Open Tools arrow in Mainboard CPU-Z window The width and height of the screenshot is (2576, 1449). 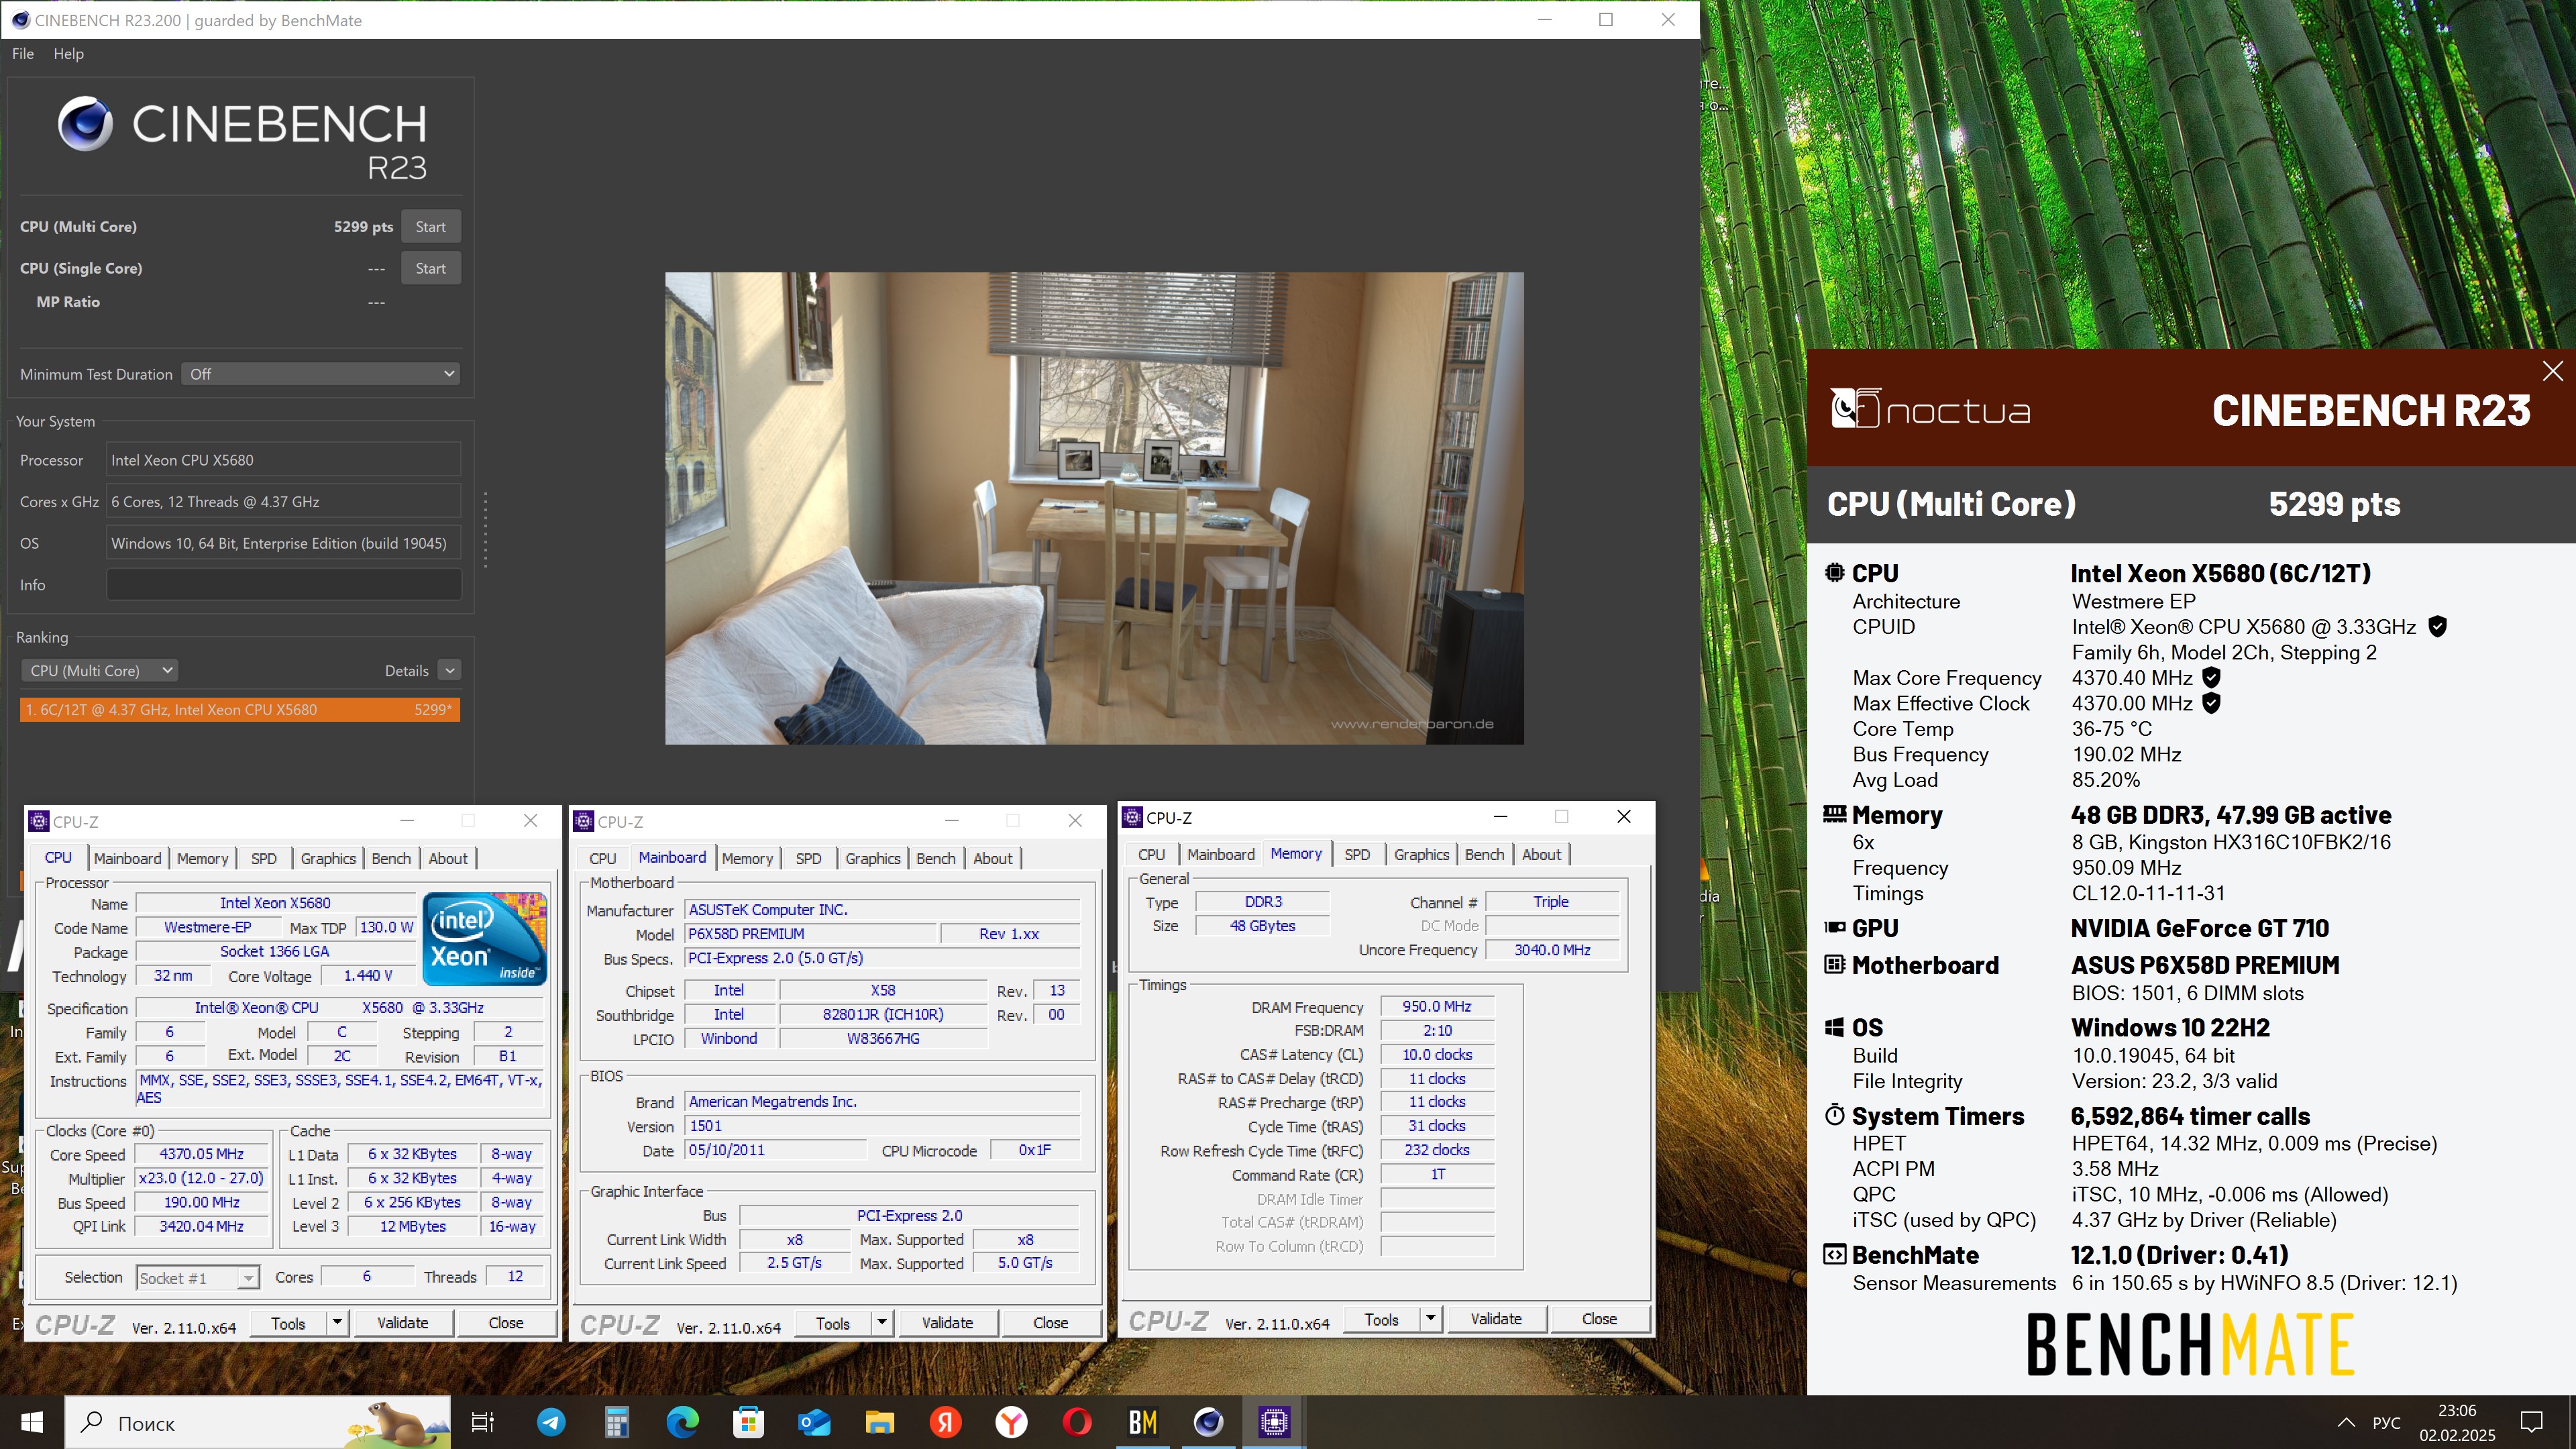pyautogui.click(x=882, y=1323)
